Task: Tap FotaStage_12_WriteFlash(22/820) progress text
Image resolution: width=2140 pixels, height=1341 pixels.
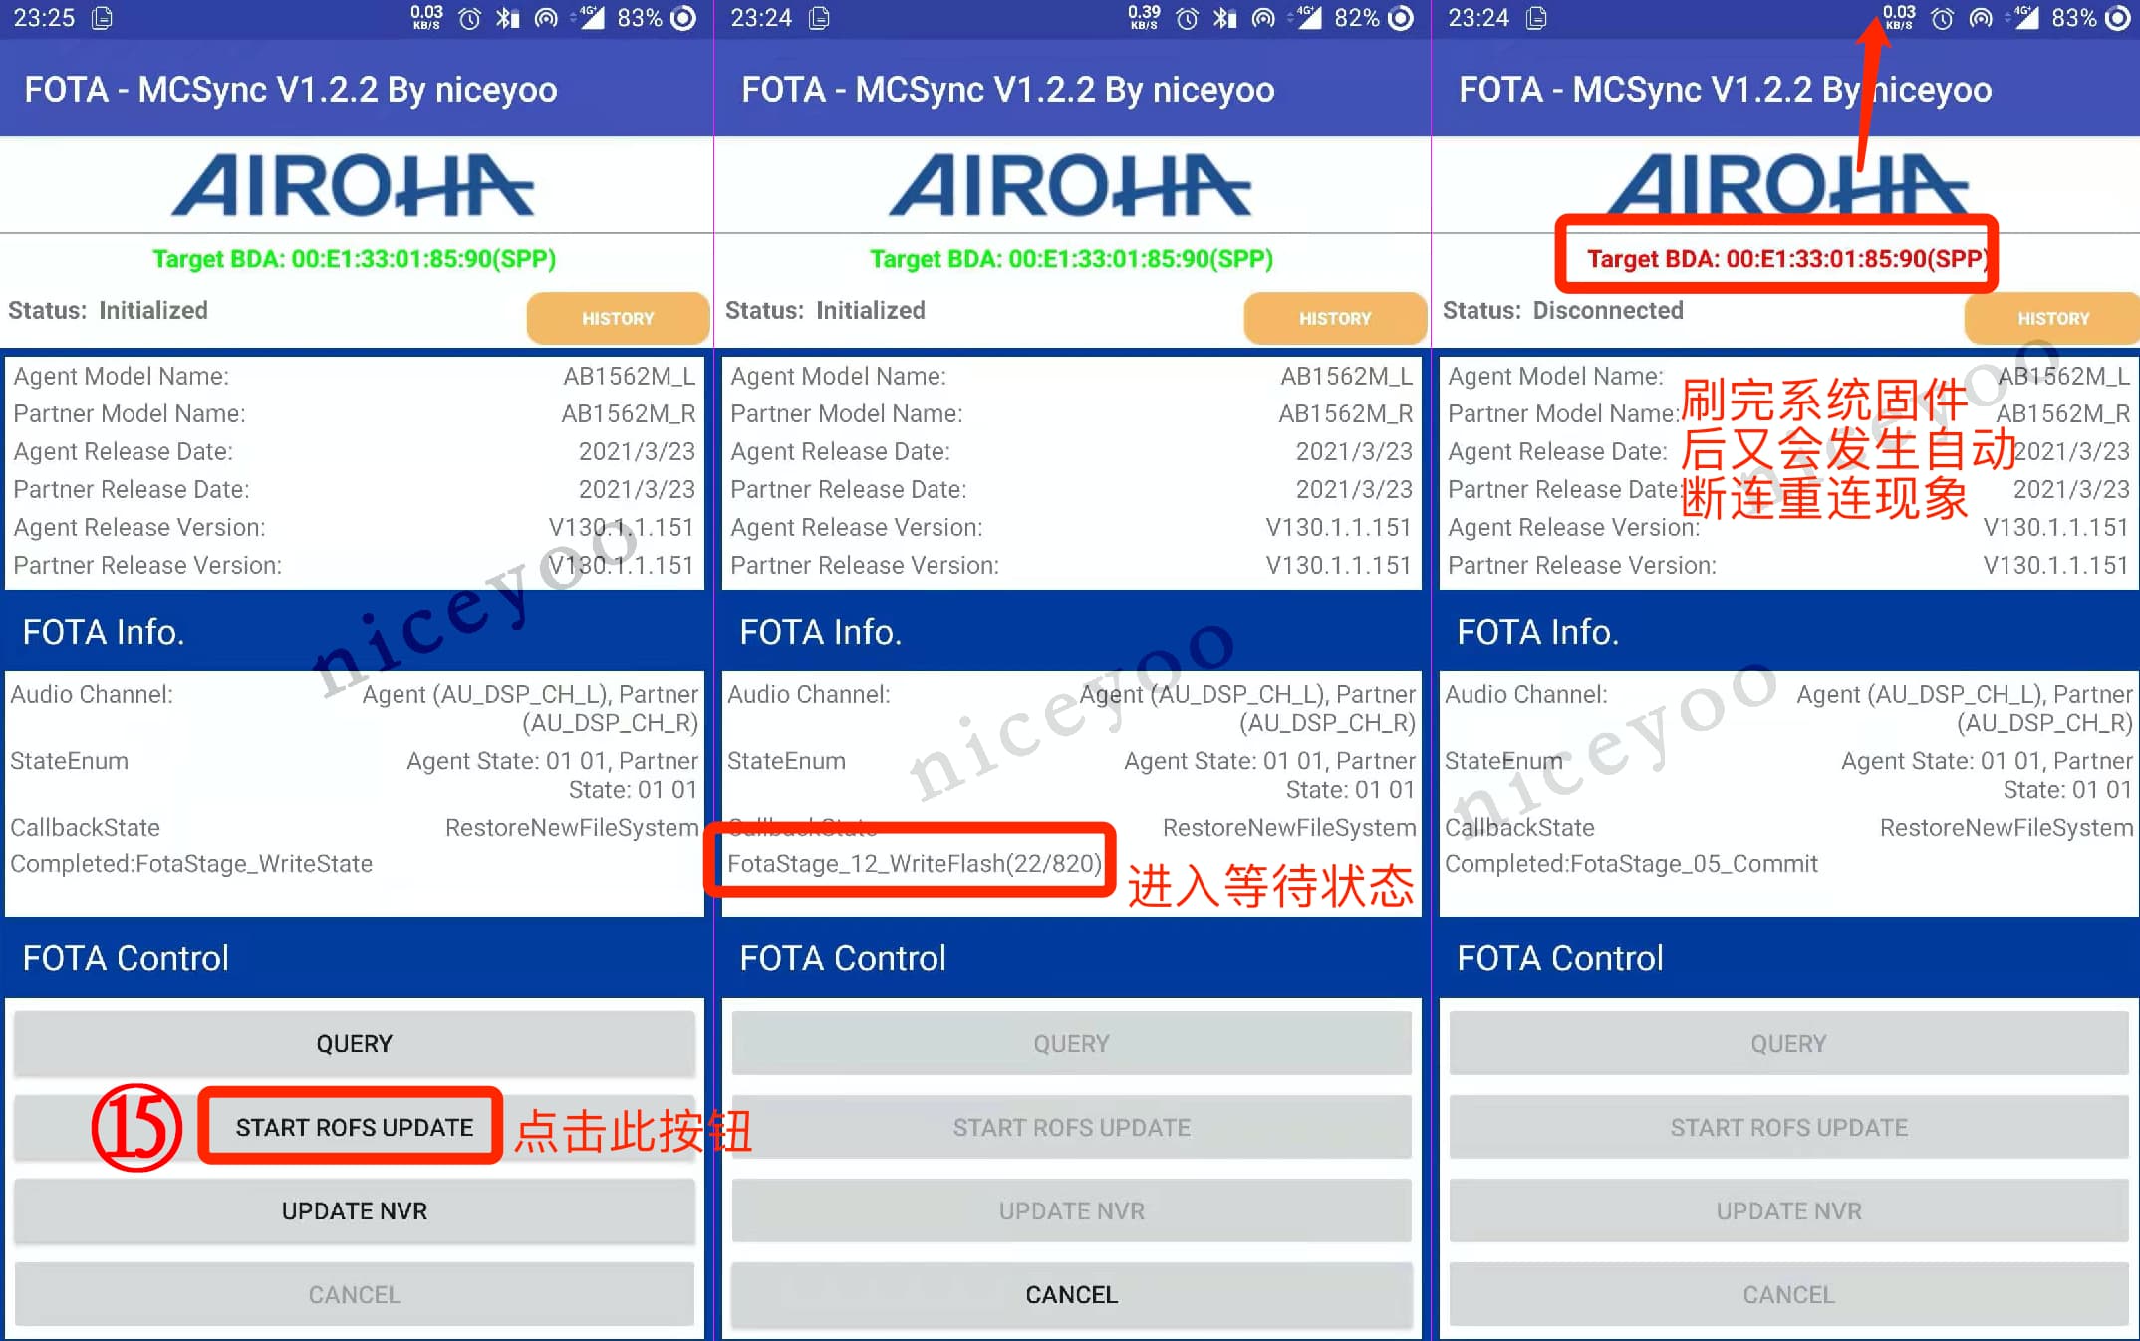Action: tap(915, 863)
